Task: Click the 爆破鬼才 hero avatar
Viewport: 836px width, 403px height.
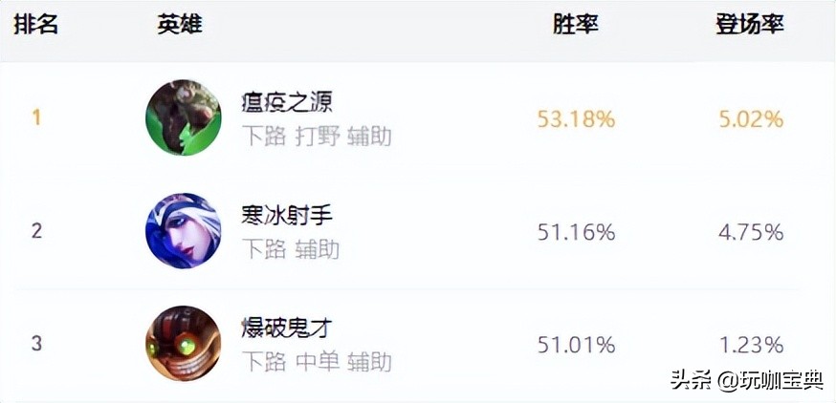Action: click(184, 344)
